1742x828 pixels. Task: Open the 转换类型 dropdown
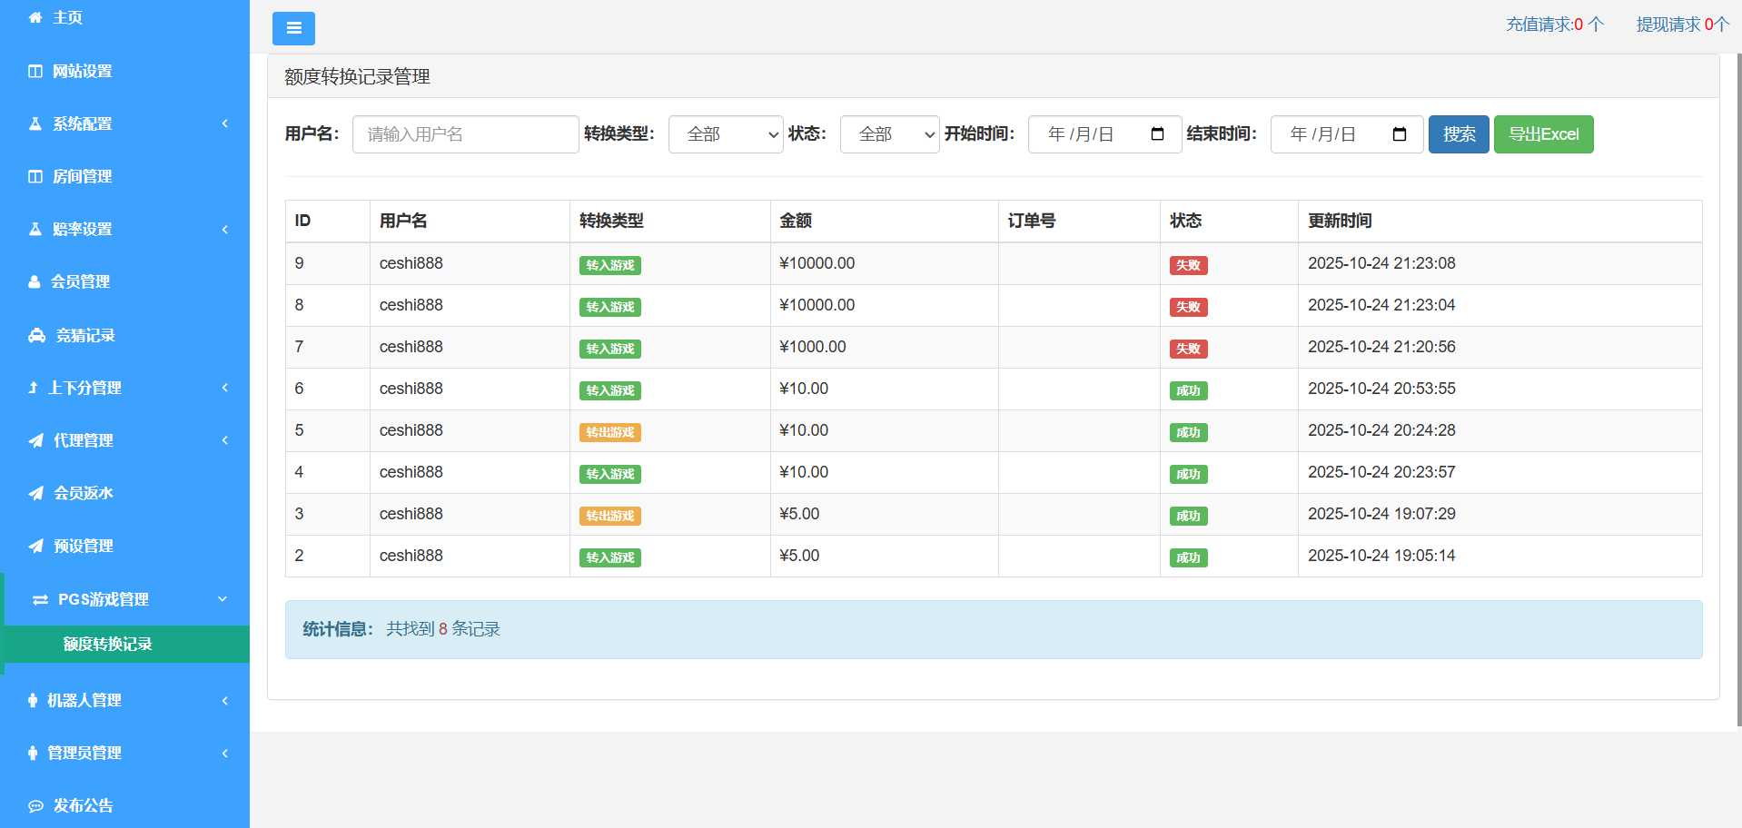tap(725, 134)
